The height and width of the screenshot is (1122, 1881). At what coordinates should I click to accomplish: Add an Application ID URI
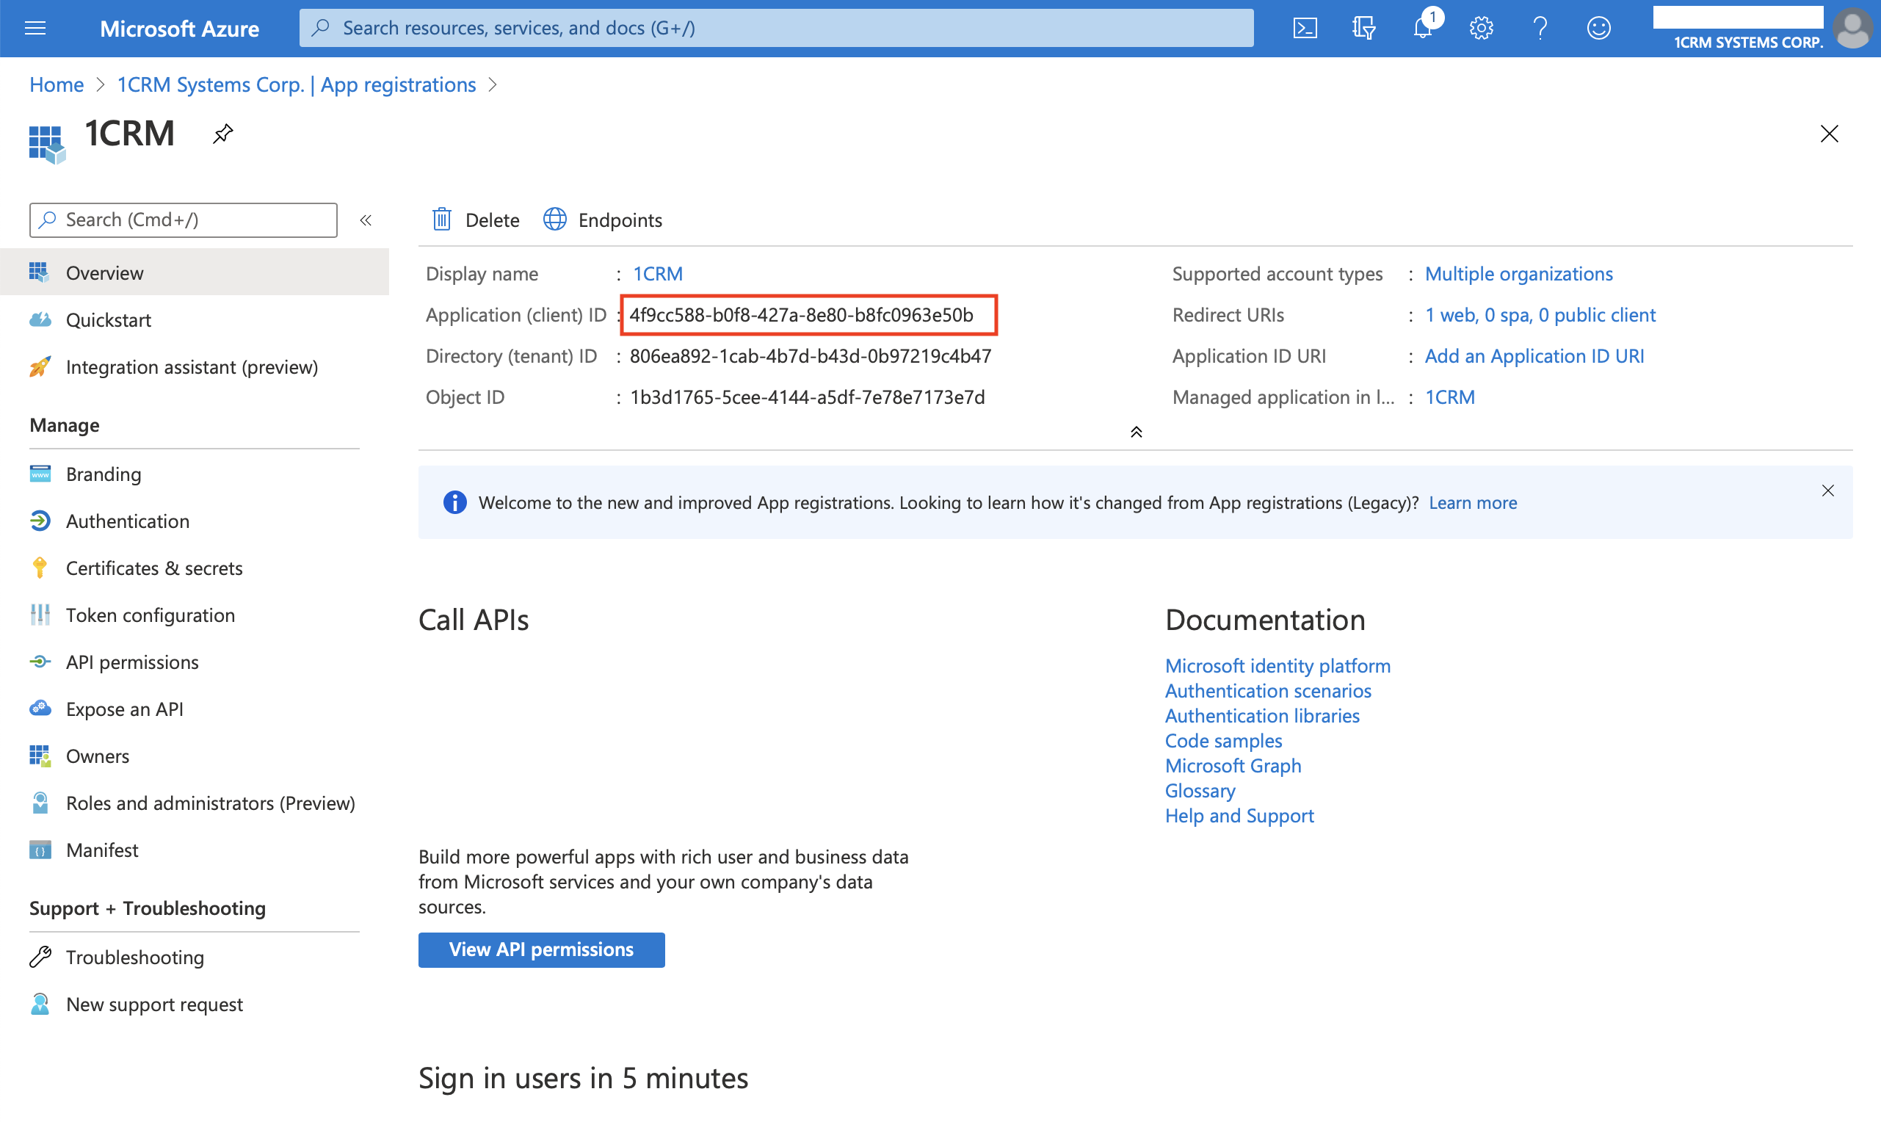[x=1534, y=356]
